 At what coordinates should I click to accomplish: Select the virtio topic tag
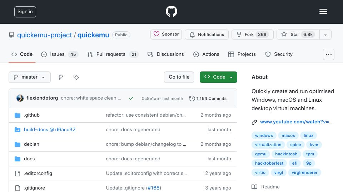(260, 172)
